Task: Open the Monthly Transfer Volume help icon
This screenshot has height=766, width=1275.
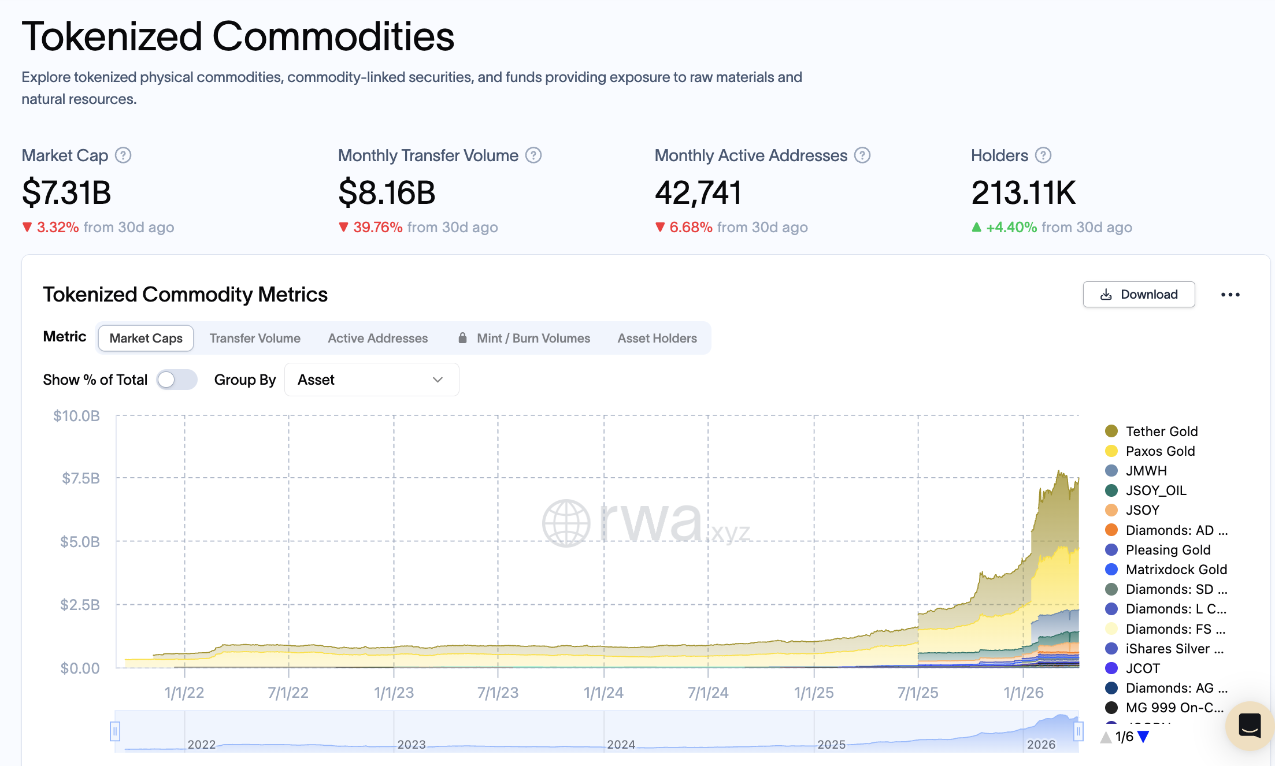Action: click(x=533, y=155)
